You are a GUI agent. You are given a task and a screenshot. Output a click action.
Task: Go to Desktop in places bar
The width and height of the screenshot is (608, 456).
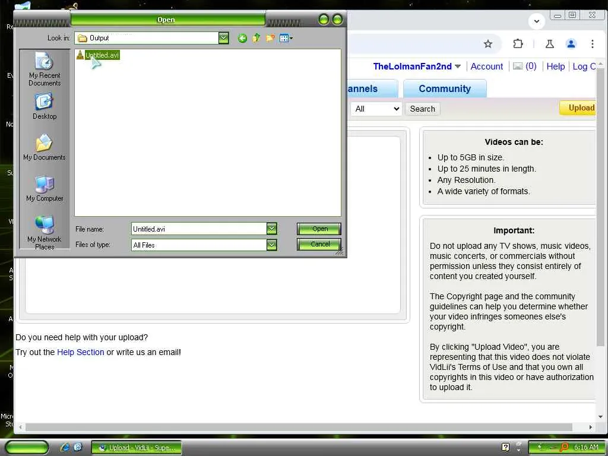point(45,106)
